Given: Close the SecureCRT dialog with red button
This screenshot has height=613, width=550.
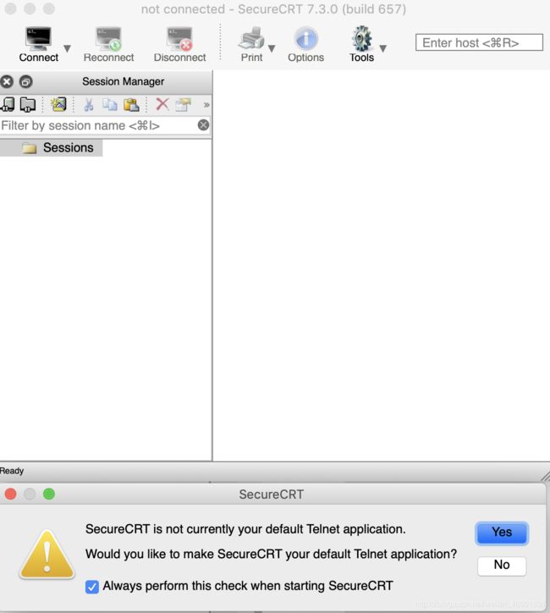Looking at the screenshot, I should [x=10, y=494].
